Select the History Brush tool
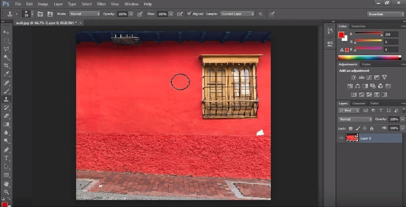This screenshot has height=207, width=406. 6,108
